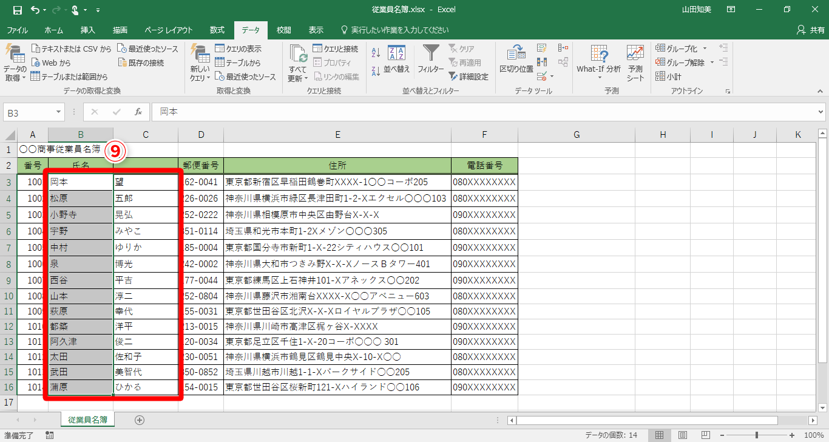Click the Flash Fill icon in データ ツール
This screenshot has width=829, height=442.
(x=543, y=49)
